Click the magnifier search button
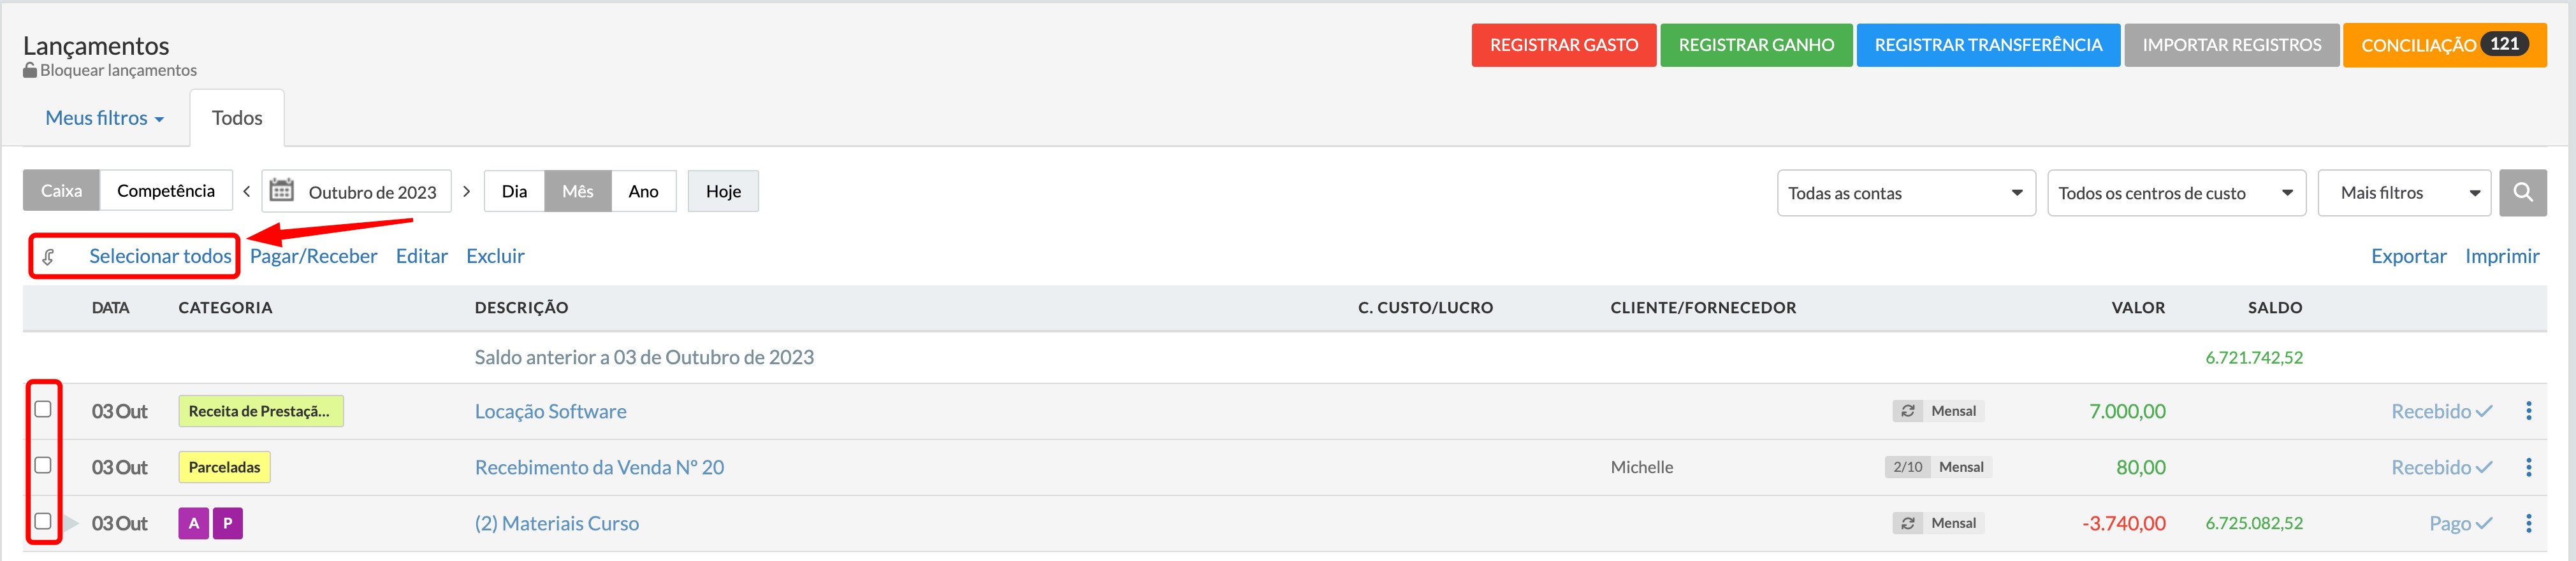This screenshot has width=2576, height=561. 2522,193
